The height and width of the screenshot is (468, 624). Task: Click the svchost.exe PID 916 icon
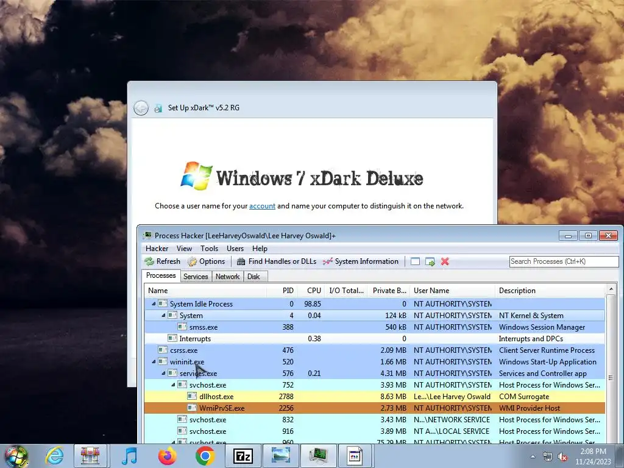pos(182,431)
